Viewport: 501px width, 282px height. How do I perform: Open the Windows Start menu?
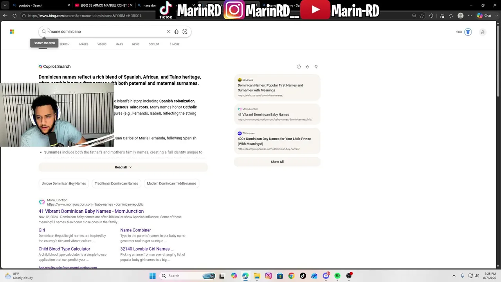coord(153,276)
